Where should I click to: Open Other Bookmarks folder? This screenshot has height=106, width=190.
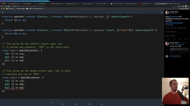point(184,9)
